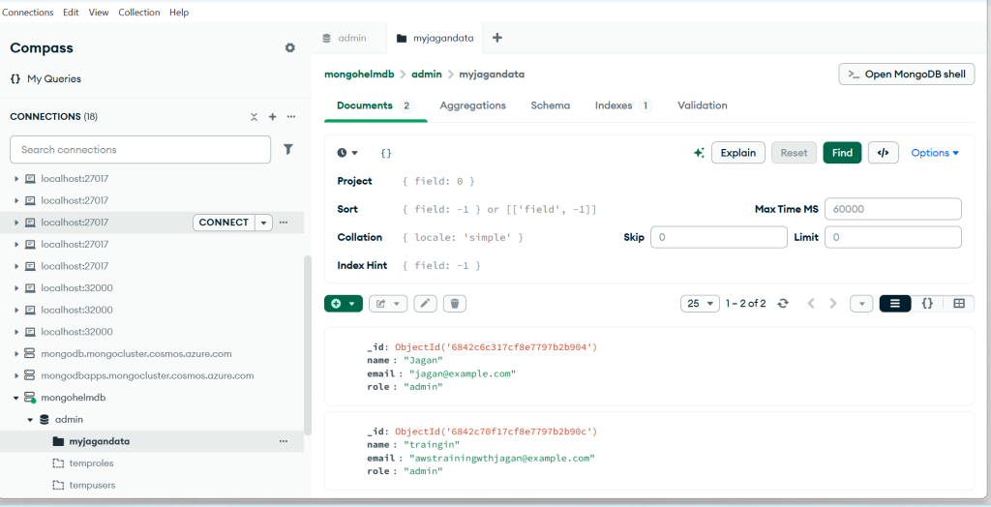Click the AI generate query sparkle icon
The height and width of the screenshot is (507, 991).
tap(699, 153)
